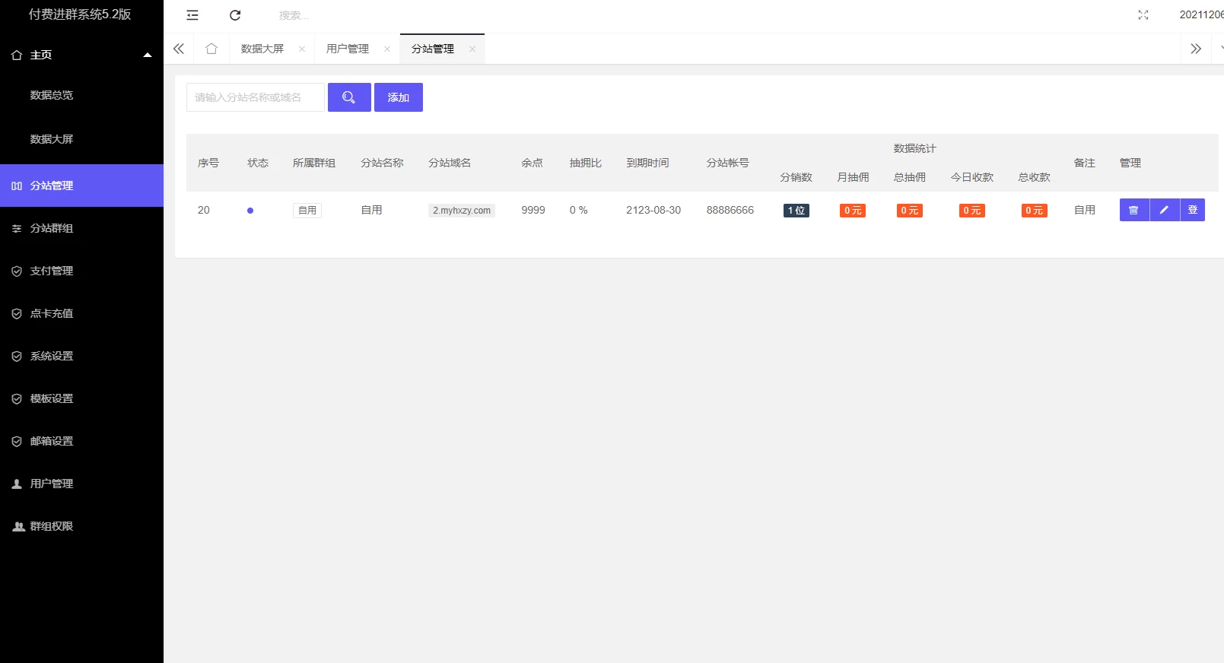The width and height of the screenshot is (1224, 663).
Task: Click the 登 login button in row
Action: pos(1192,210)
